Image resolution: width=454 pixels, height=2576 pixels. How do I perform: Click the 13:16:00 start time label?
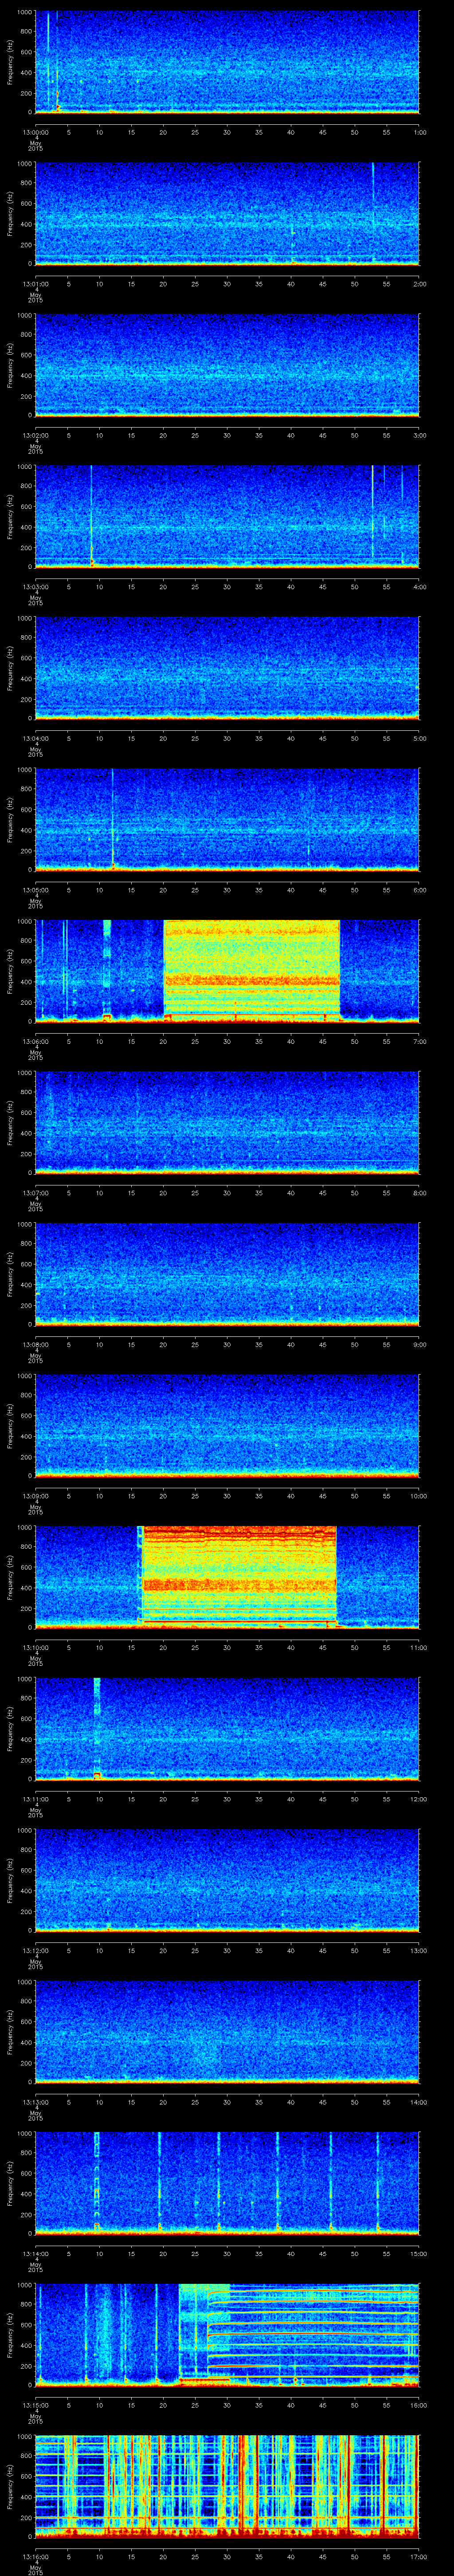(36, 2556)
